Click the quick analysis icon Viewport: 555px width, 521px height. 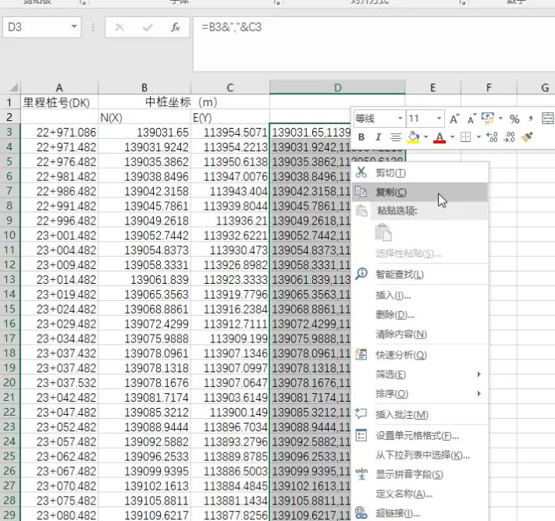point(361,354)
